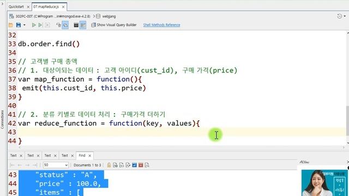Click the red delete document icon
Screen dimensions: 349x196
click(x=141, y=165)
